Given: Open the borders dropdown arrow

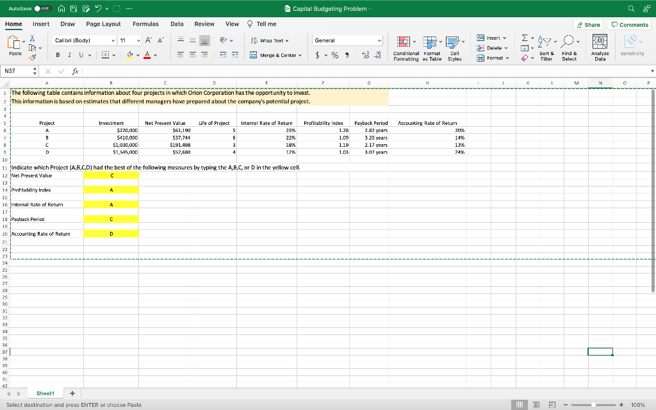Looking at the screenshot, I should tap(114, 55).
